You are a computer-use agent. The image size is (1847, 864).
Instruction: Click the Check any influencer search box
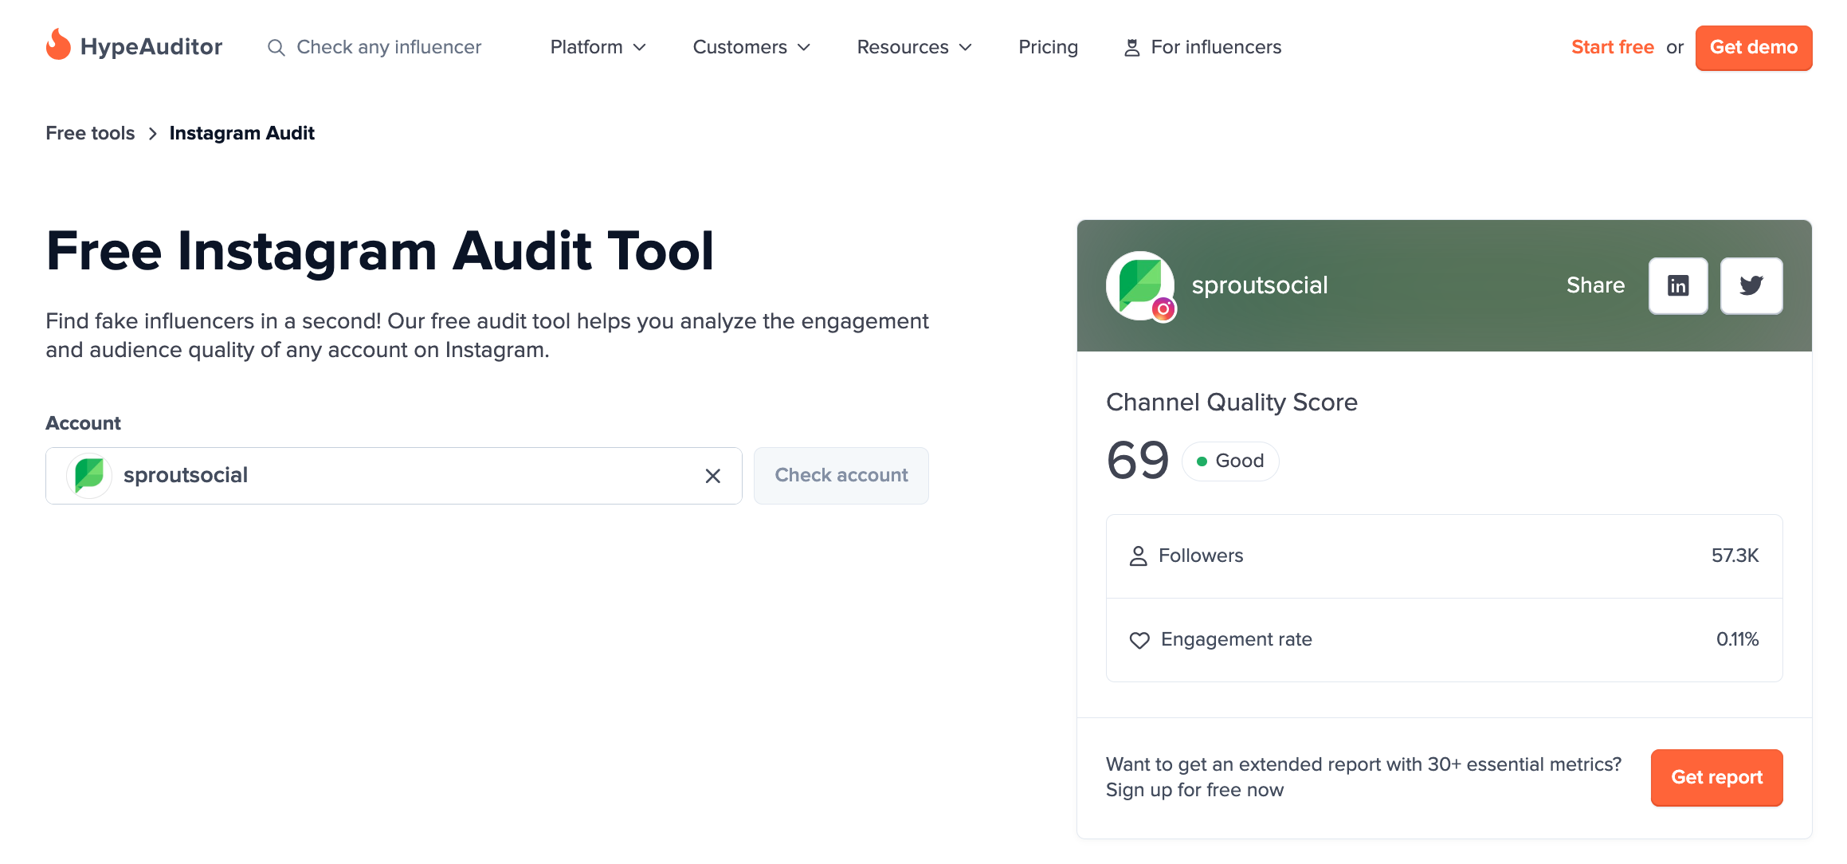(374, 47)
